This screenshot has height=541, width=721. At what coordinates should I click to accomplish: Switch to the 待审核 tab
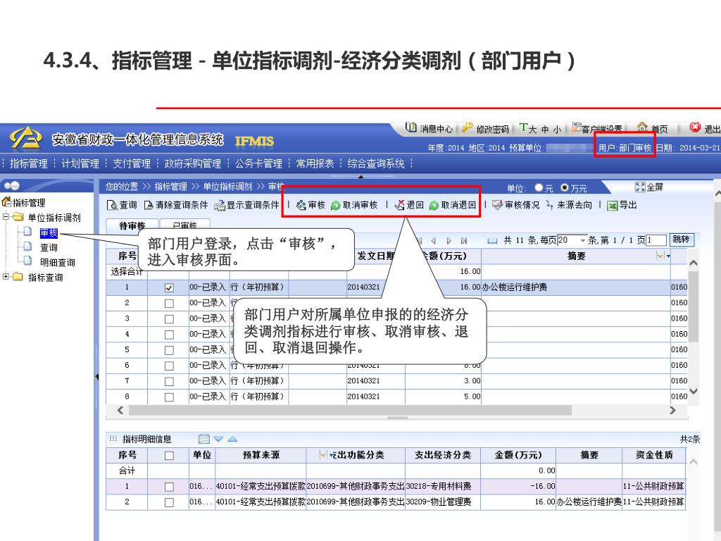coord(132,225)
